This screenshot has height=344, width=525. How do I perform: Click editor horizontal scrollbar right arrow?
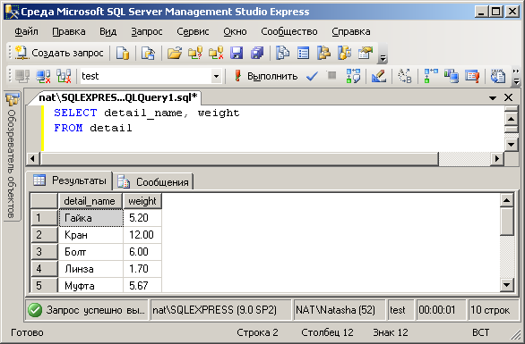pyautogui.click(x=497, y=158)
